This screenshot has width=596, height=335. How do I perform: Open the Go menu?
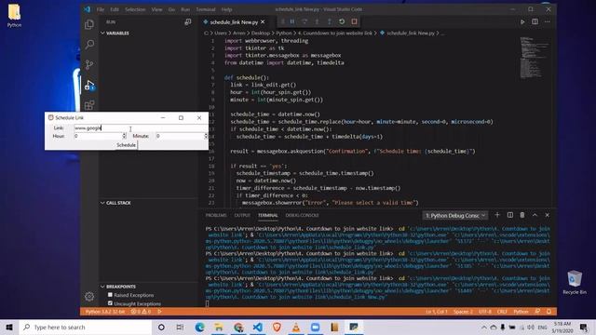pos(171,9)
